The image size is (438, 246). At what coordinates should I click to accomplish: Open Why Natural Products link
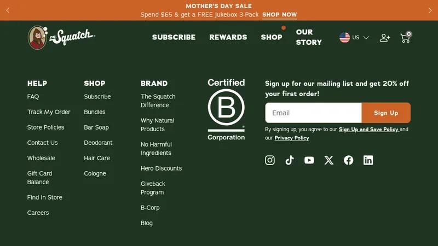(x=157, y=125)
